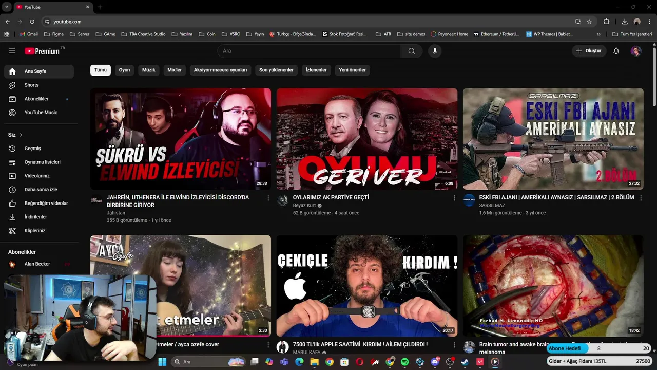Go to Abonelikler in the sidebar
Screen dimensions: 657x370
click(x=39, y=99)
